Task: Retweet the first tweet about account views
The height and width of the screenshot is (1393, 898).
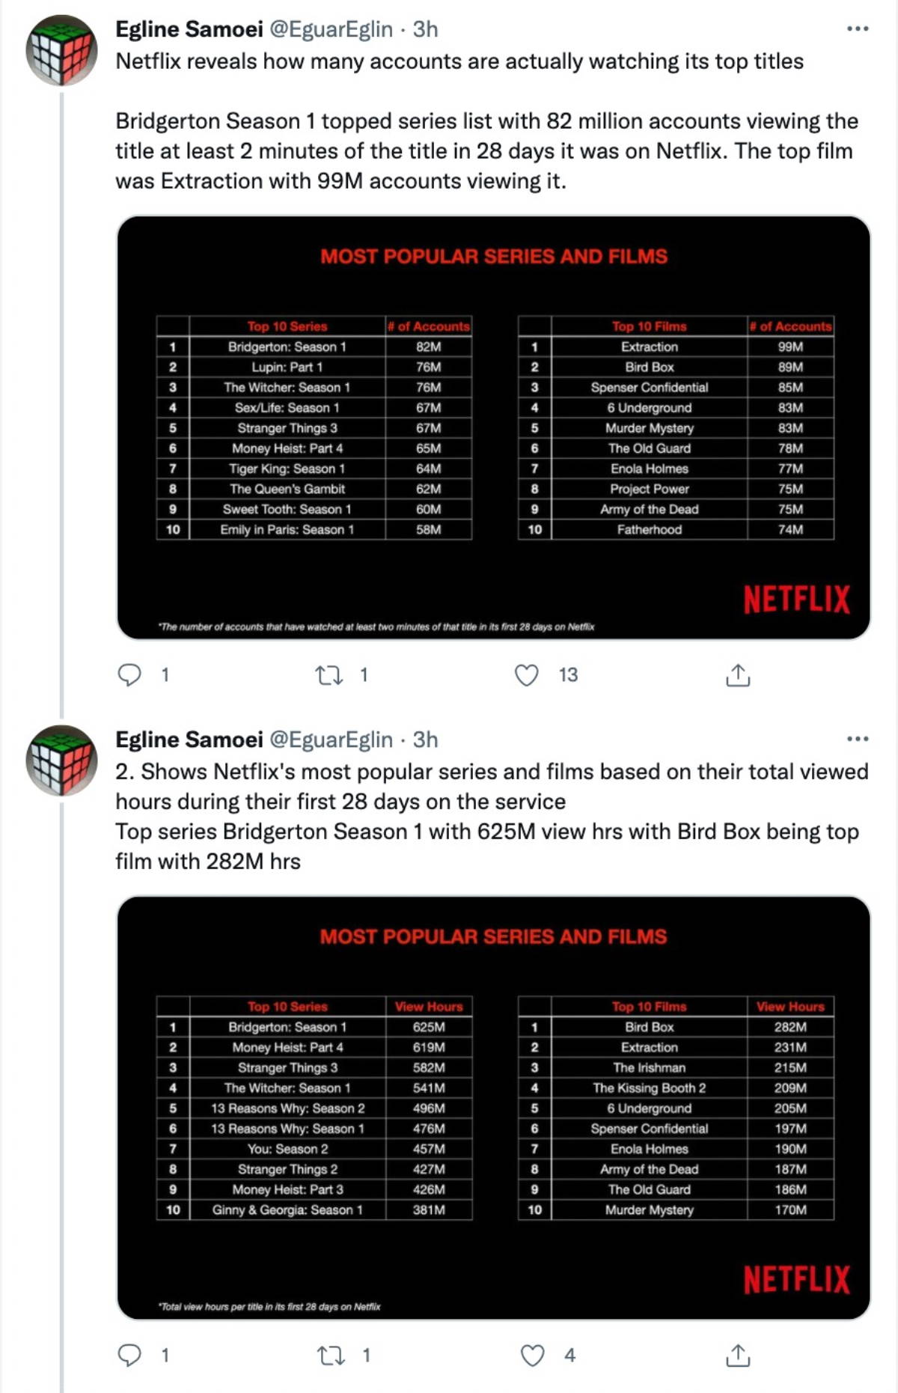Action: pos(329,675)
